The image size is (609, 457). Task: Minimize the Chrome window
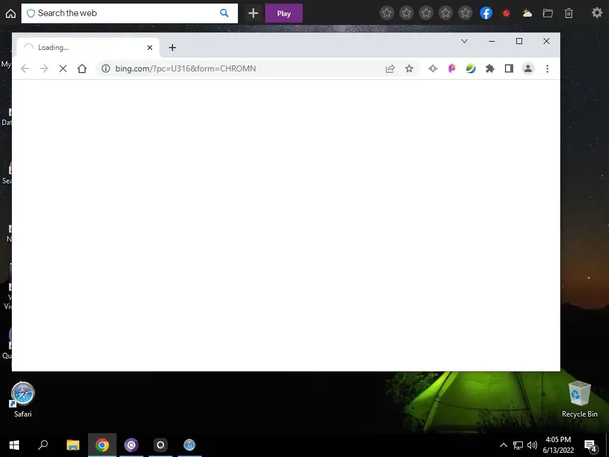tap(492, 41)
